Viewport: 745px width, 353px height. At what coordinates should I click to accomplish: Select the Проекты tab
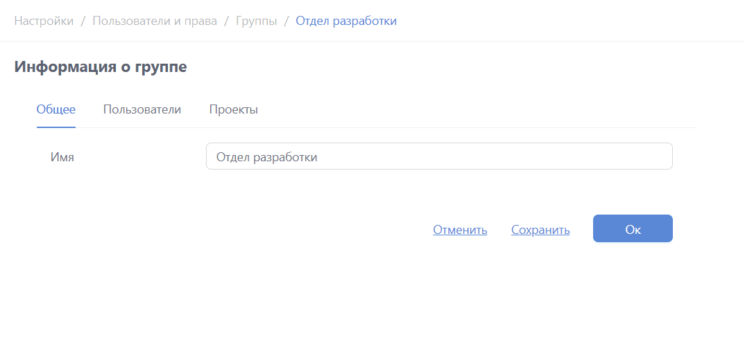point(233,109)
